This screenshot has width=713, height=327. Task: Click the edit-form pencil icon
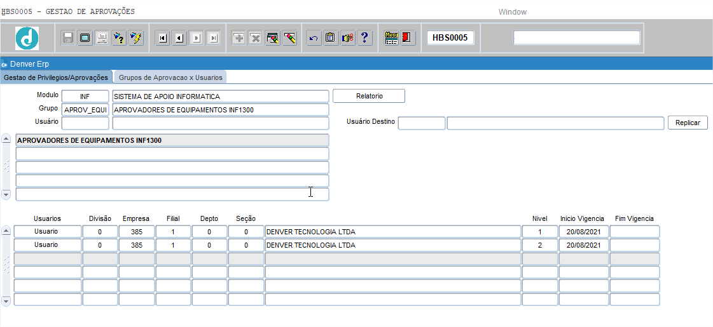tap(272, 38)
